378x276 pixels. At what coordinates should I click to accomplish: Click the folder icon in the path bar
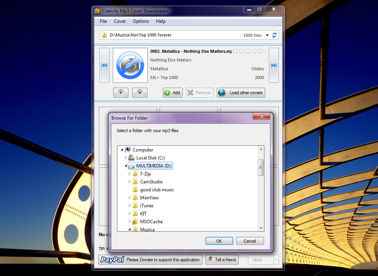(104, 35)
